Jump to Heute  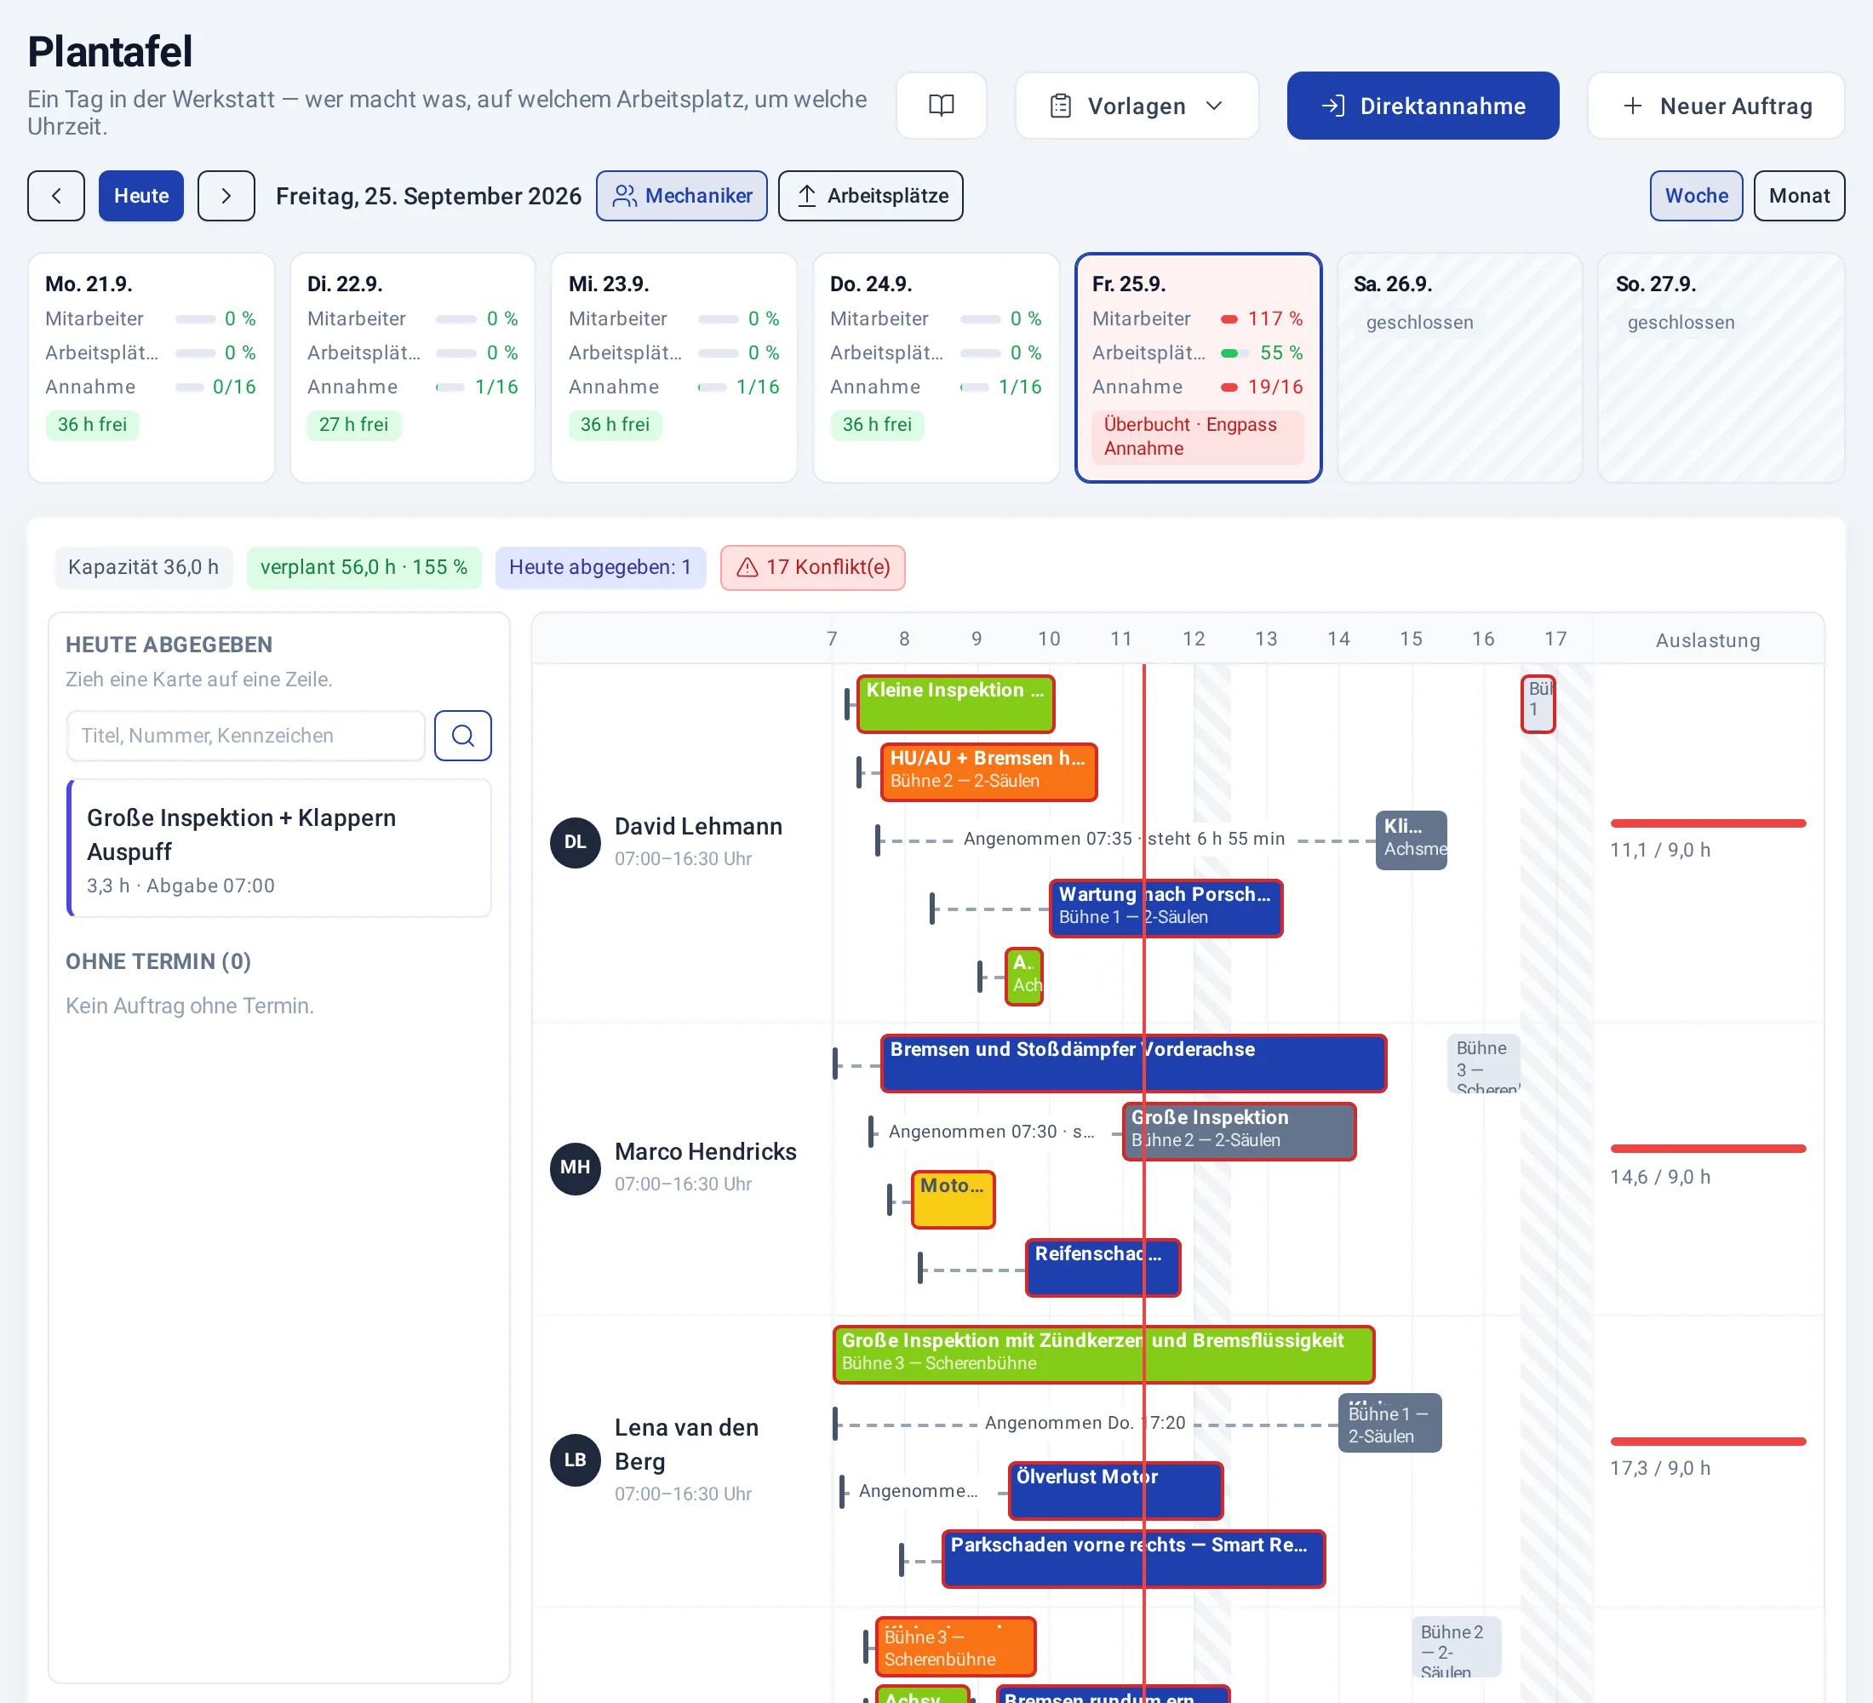coord(141,196)
